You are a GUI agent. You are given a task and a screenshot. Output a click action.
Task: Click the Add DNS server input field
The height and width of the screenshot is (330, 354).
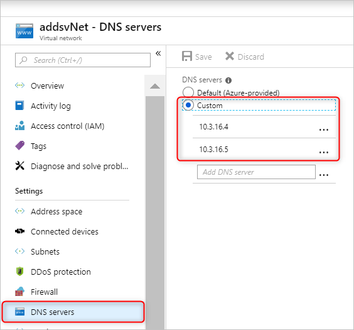click(x=256, y=172)
